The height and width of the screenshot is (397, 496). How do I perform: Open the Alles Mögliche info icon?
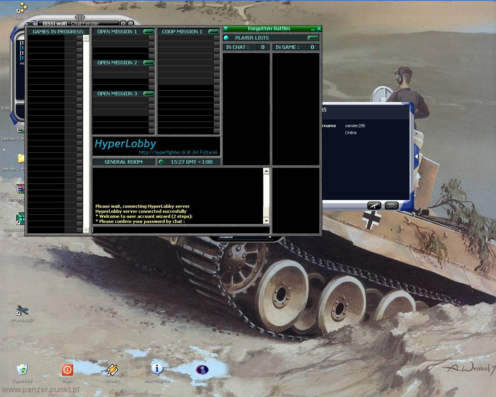coord(157,370)
